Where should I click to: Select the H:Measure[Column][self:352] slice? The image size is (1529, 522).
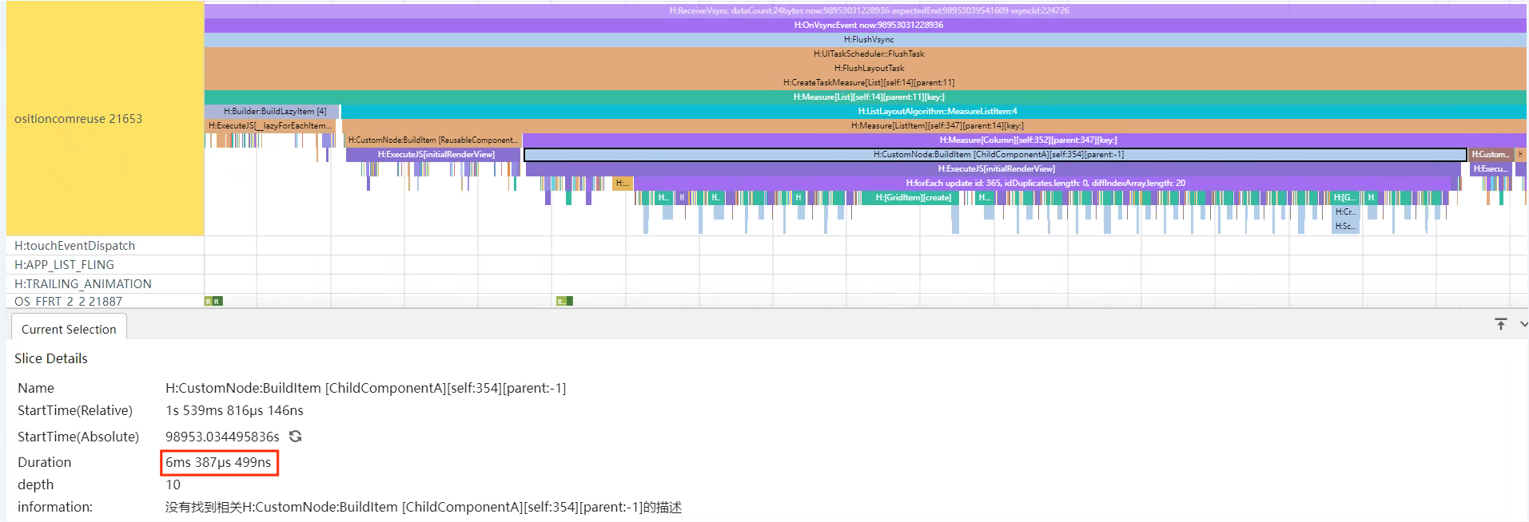pyautogui.click(x=1025, y=140)
